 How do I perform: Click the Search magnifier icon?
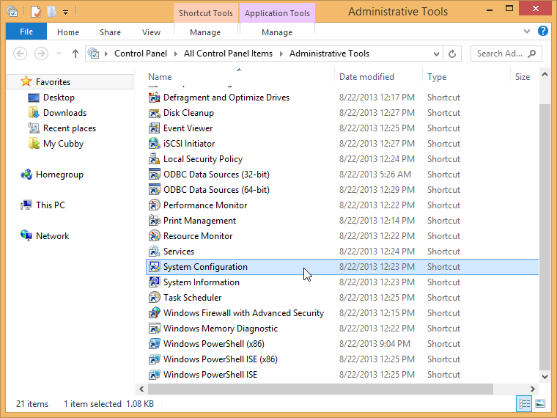tap(532, 54)
